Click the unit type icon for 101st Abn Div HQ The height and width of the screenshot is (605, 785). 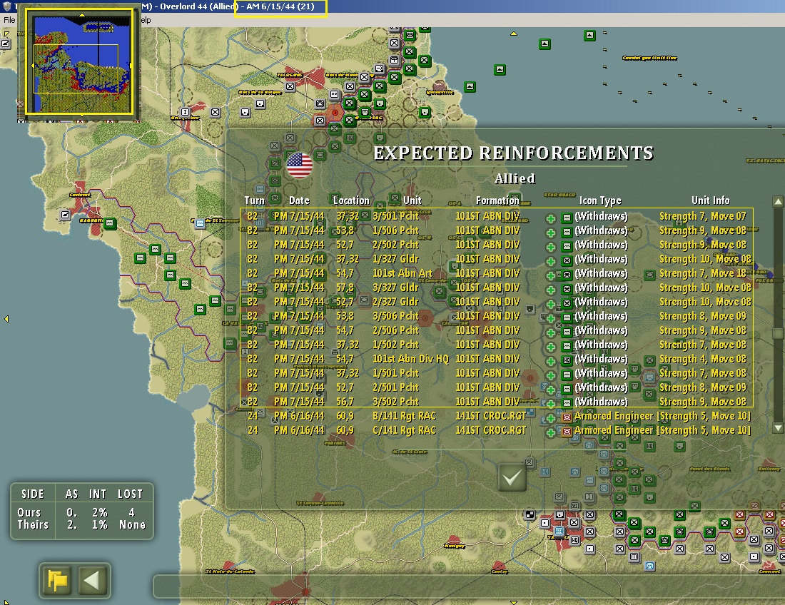click(x=567, y=360)
